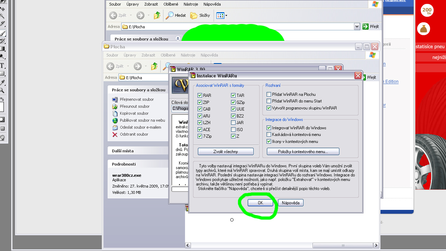Viewport: 446px width, 251px height.
Task: Select the Type (T) tool
Action: click(x=2, y=66)
